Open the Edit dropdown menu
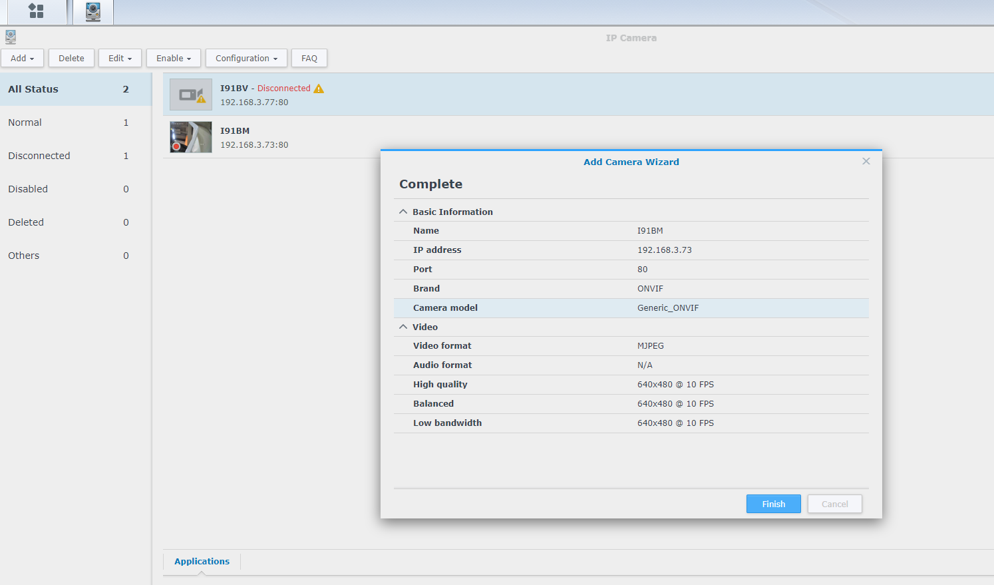 [120, 58]
